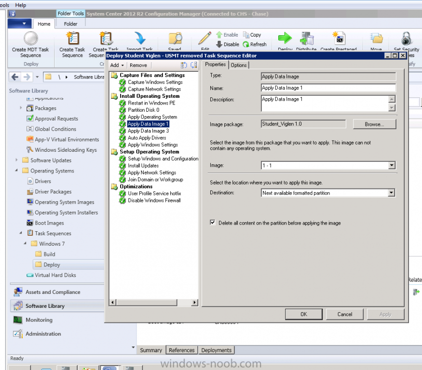Click Enable in the ribbon
Viewport: 422px width, 370px height.
coord(227,35)
